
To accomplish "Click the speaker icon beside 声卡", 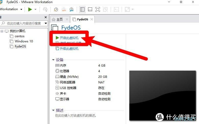I will [x=57, y=94].
